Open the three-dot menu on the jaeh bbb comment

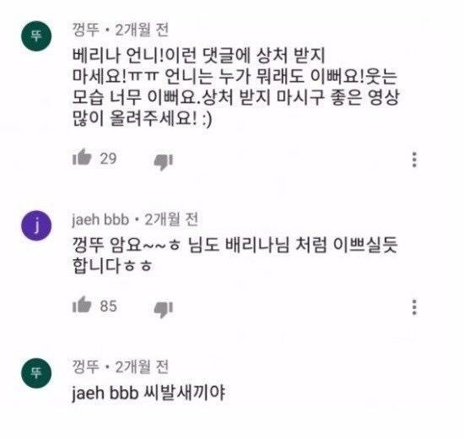(x=414, y=307)
